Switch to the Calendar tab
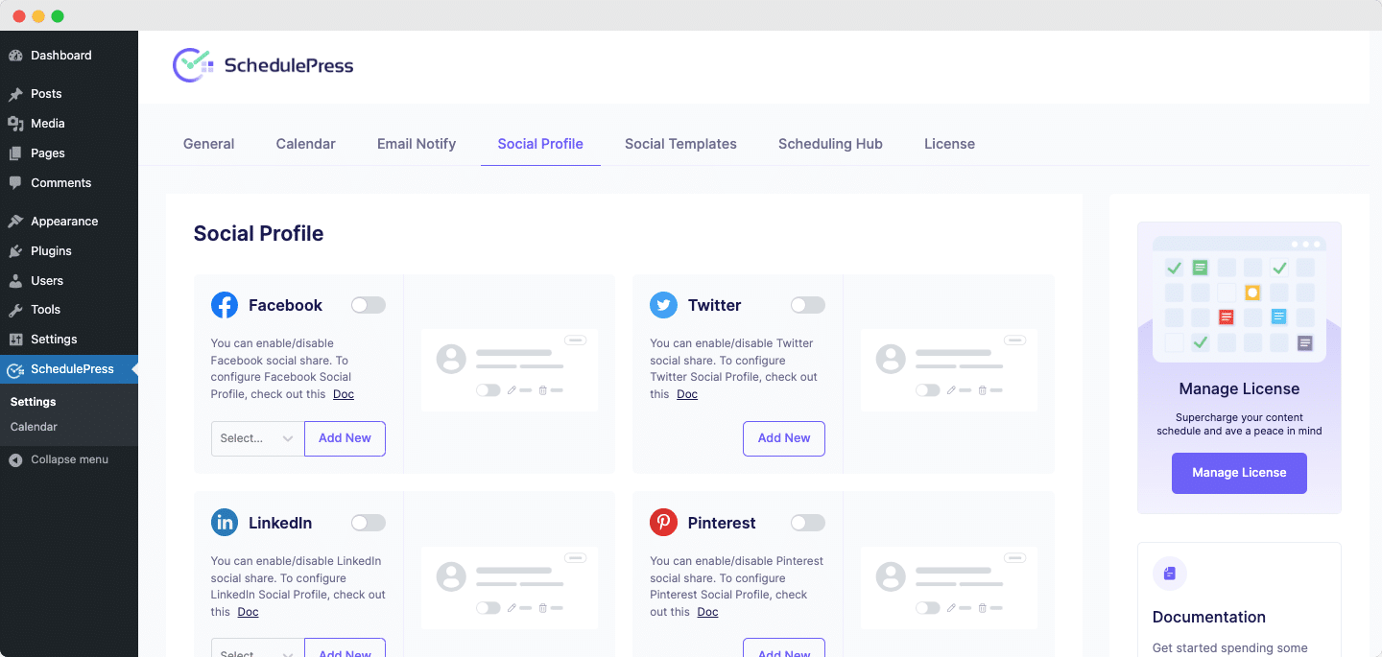Screen dimensions: 1382x657 pyautogui.click(x=305, y=144)
